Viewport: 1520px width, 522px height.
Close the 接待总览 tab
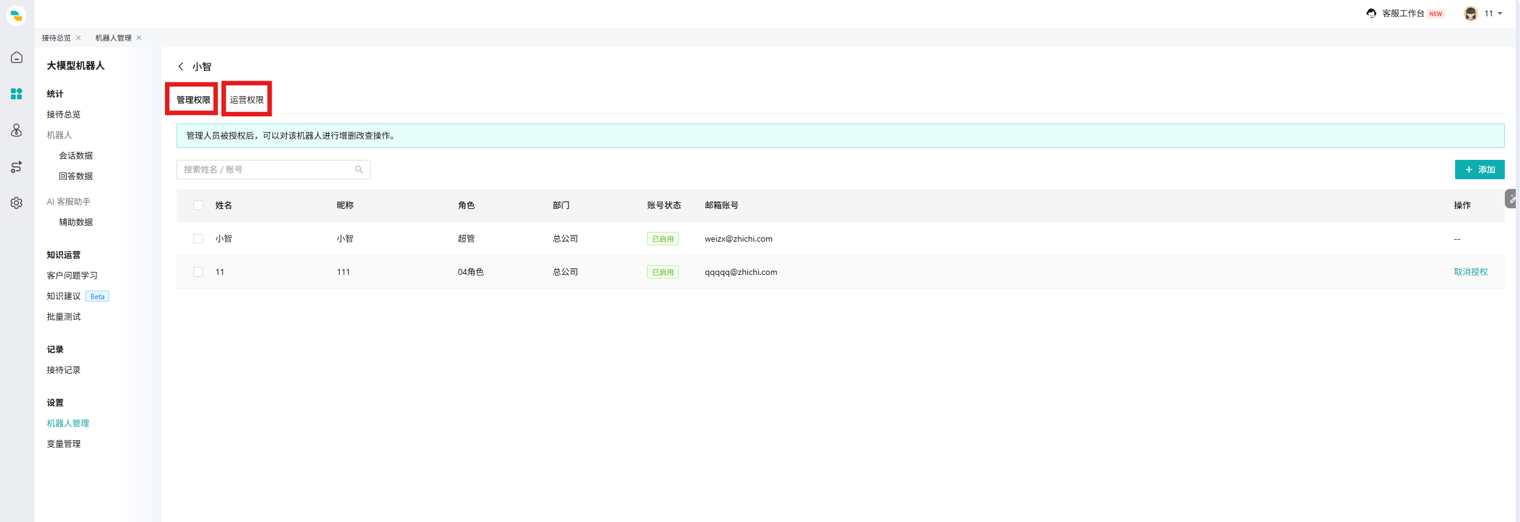[x=78, y=38]
